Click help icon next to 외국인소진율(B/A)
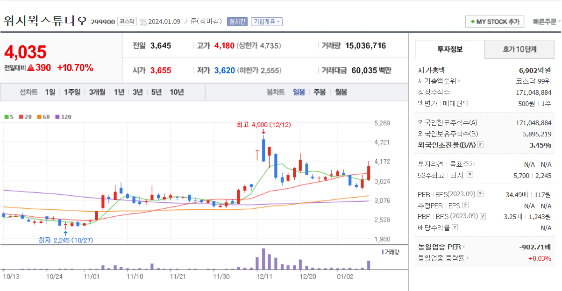 [480, 145]
